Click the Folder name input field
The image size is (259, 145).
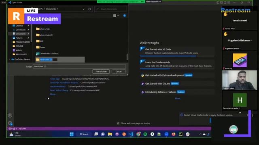(x=79, y=66)
